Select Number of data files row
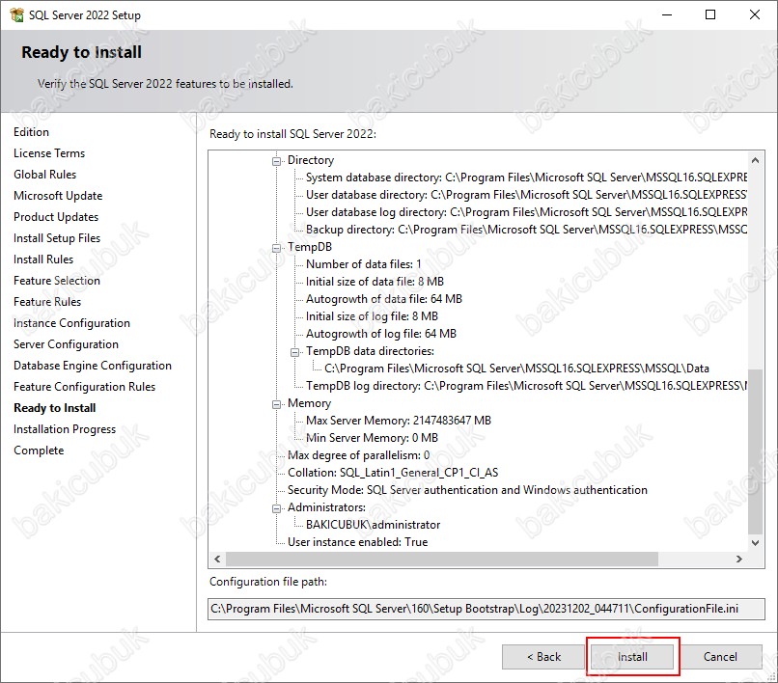The height and width of the screenshot is (683, 778). 364,264
